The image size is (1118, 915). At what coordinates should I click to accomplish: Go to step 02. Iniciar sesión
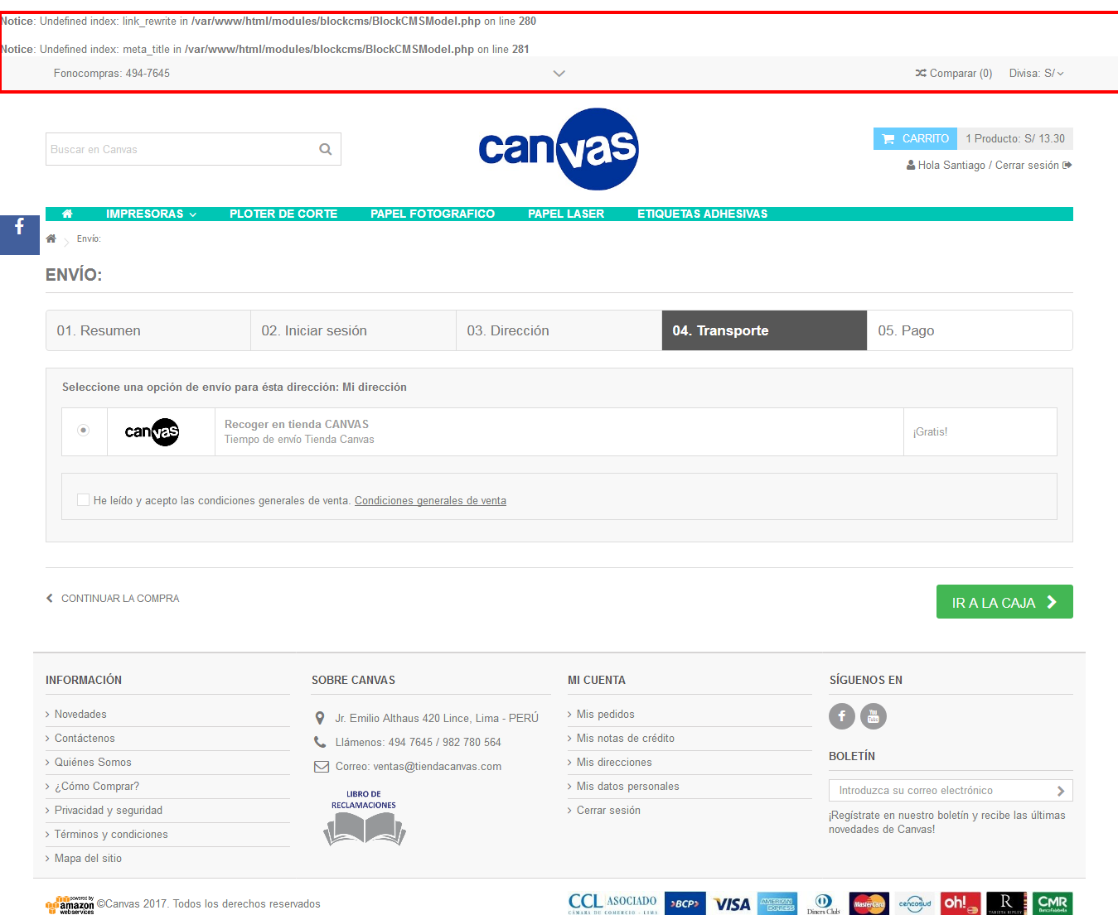[x=354, y=330]
